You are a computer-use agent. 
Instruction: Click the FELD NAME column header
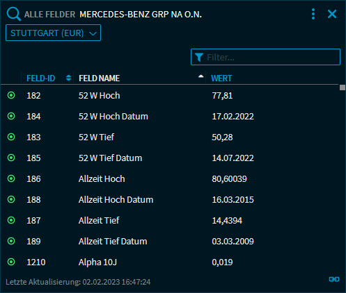tap(99, 78)
